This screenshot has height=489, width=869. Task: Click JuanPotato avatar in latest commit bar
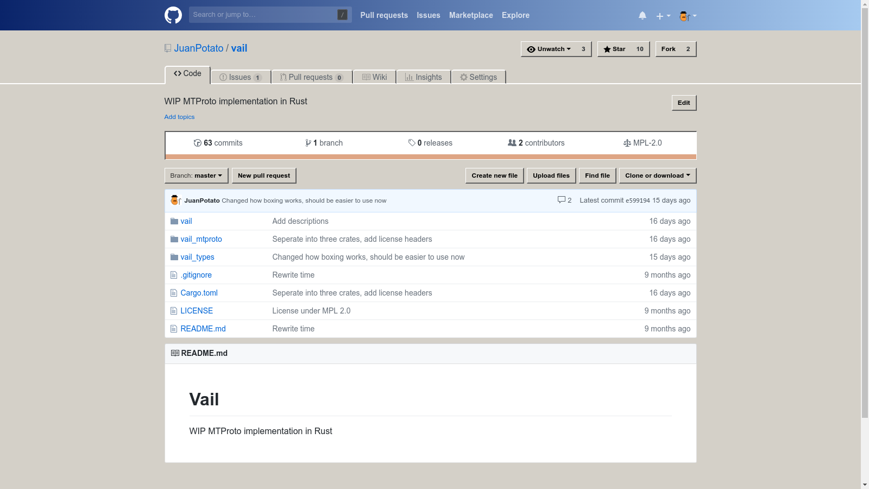(x=175, y=200)
